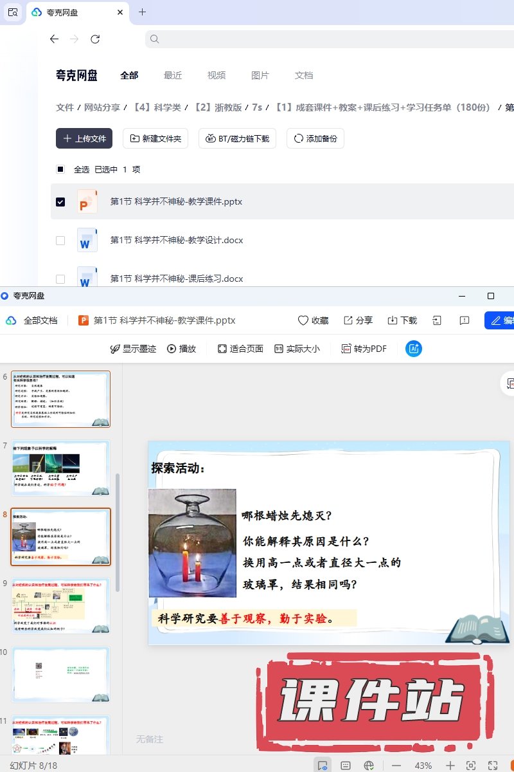Click the 播放 play slideshow button
The image size is (514, 772).
[181, 349]
